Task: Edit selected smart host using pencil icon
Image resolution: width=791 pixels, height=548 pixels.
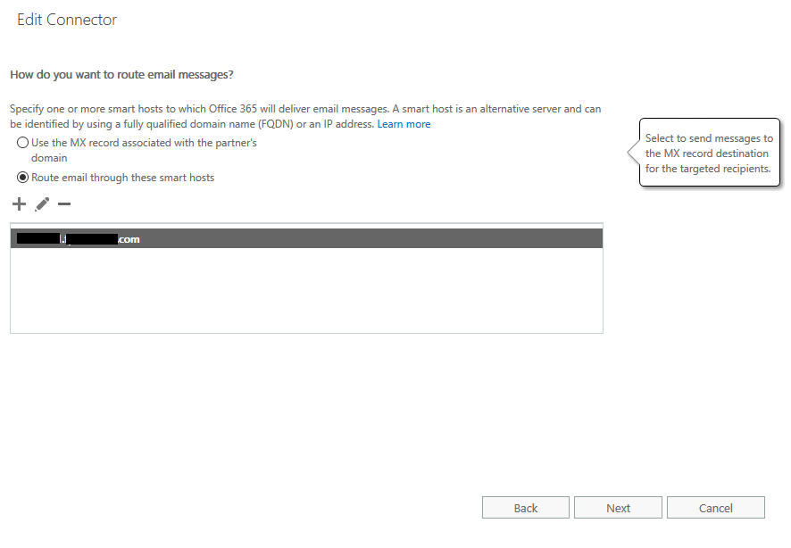Action: [42, 204]
